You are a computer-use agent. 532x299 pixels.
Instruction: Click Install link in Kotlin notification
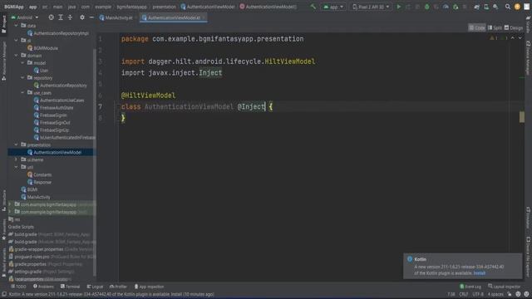[x=480, y=273]
